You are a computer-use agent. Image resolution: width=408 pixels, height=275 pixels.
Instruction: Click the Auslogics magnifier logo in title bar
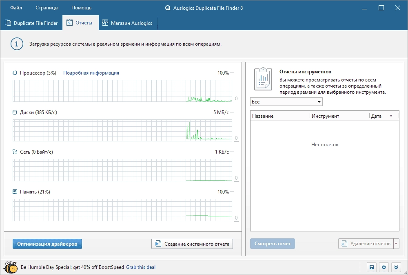[168, 8]
